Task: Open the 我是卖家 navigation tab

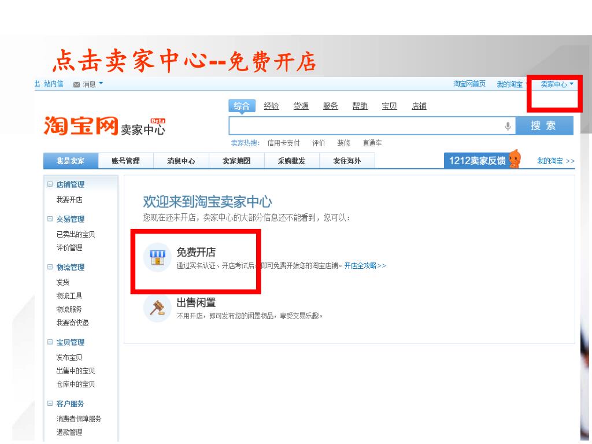Action: (x=71, y=161)
